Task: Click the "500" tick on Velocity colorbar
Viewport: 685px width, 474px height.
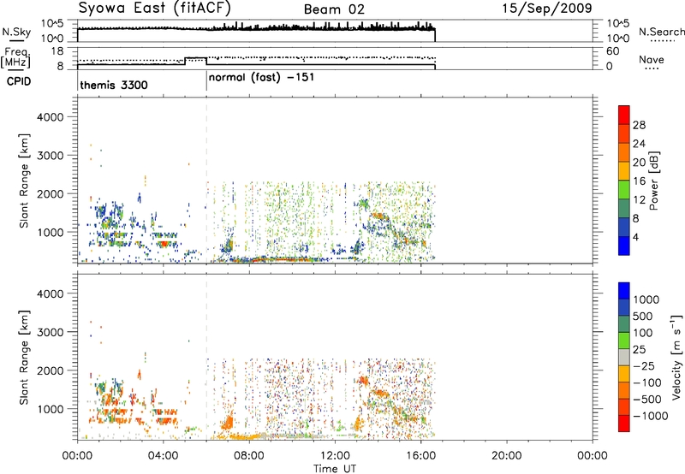Action: 642,316
